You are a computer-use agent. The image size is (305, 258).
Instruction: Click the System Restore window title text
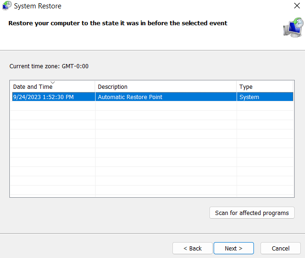click(37, 6)
